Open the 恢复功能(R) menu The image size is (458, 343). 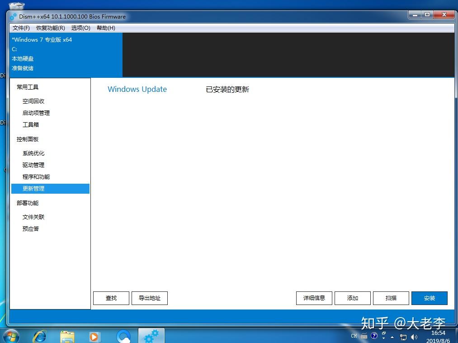click(x=51, y=28)
